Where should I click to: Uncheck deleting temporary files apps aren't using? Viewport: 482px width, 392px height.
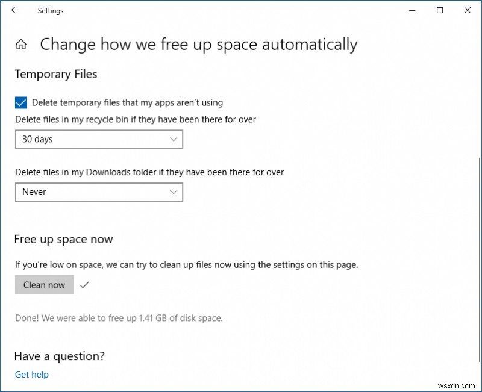[x=20, y=102]
